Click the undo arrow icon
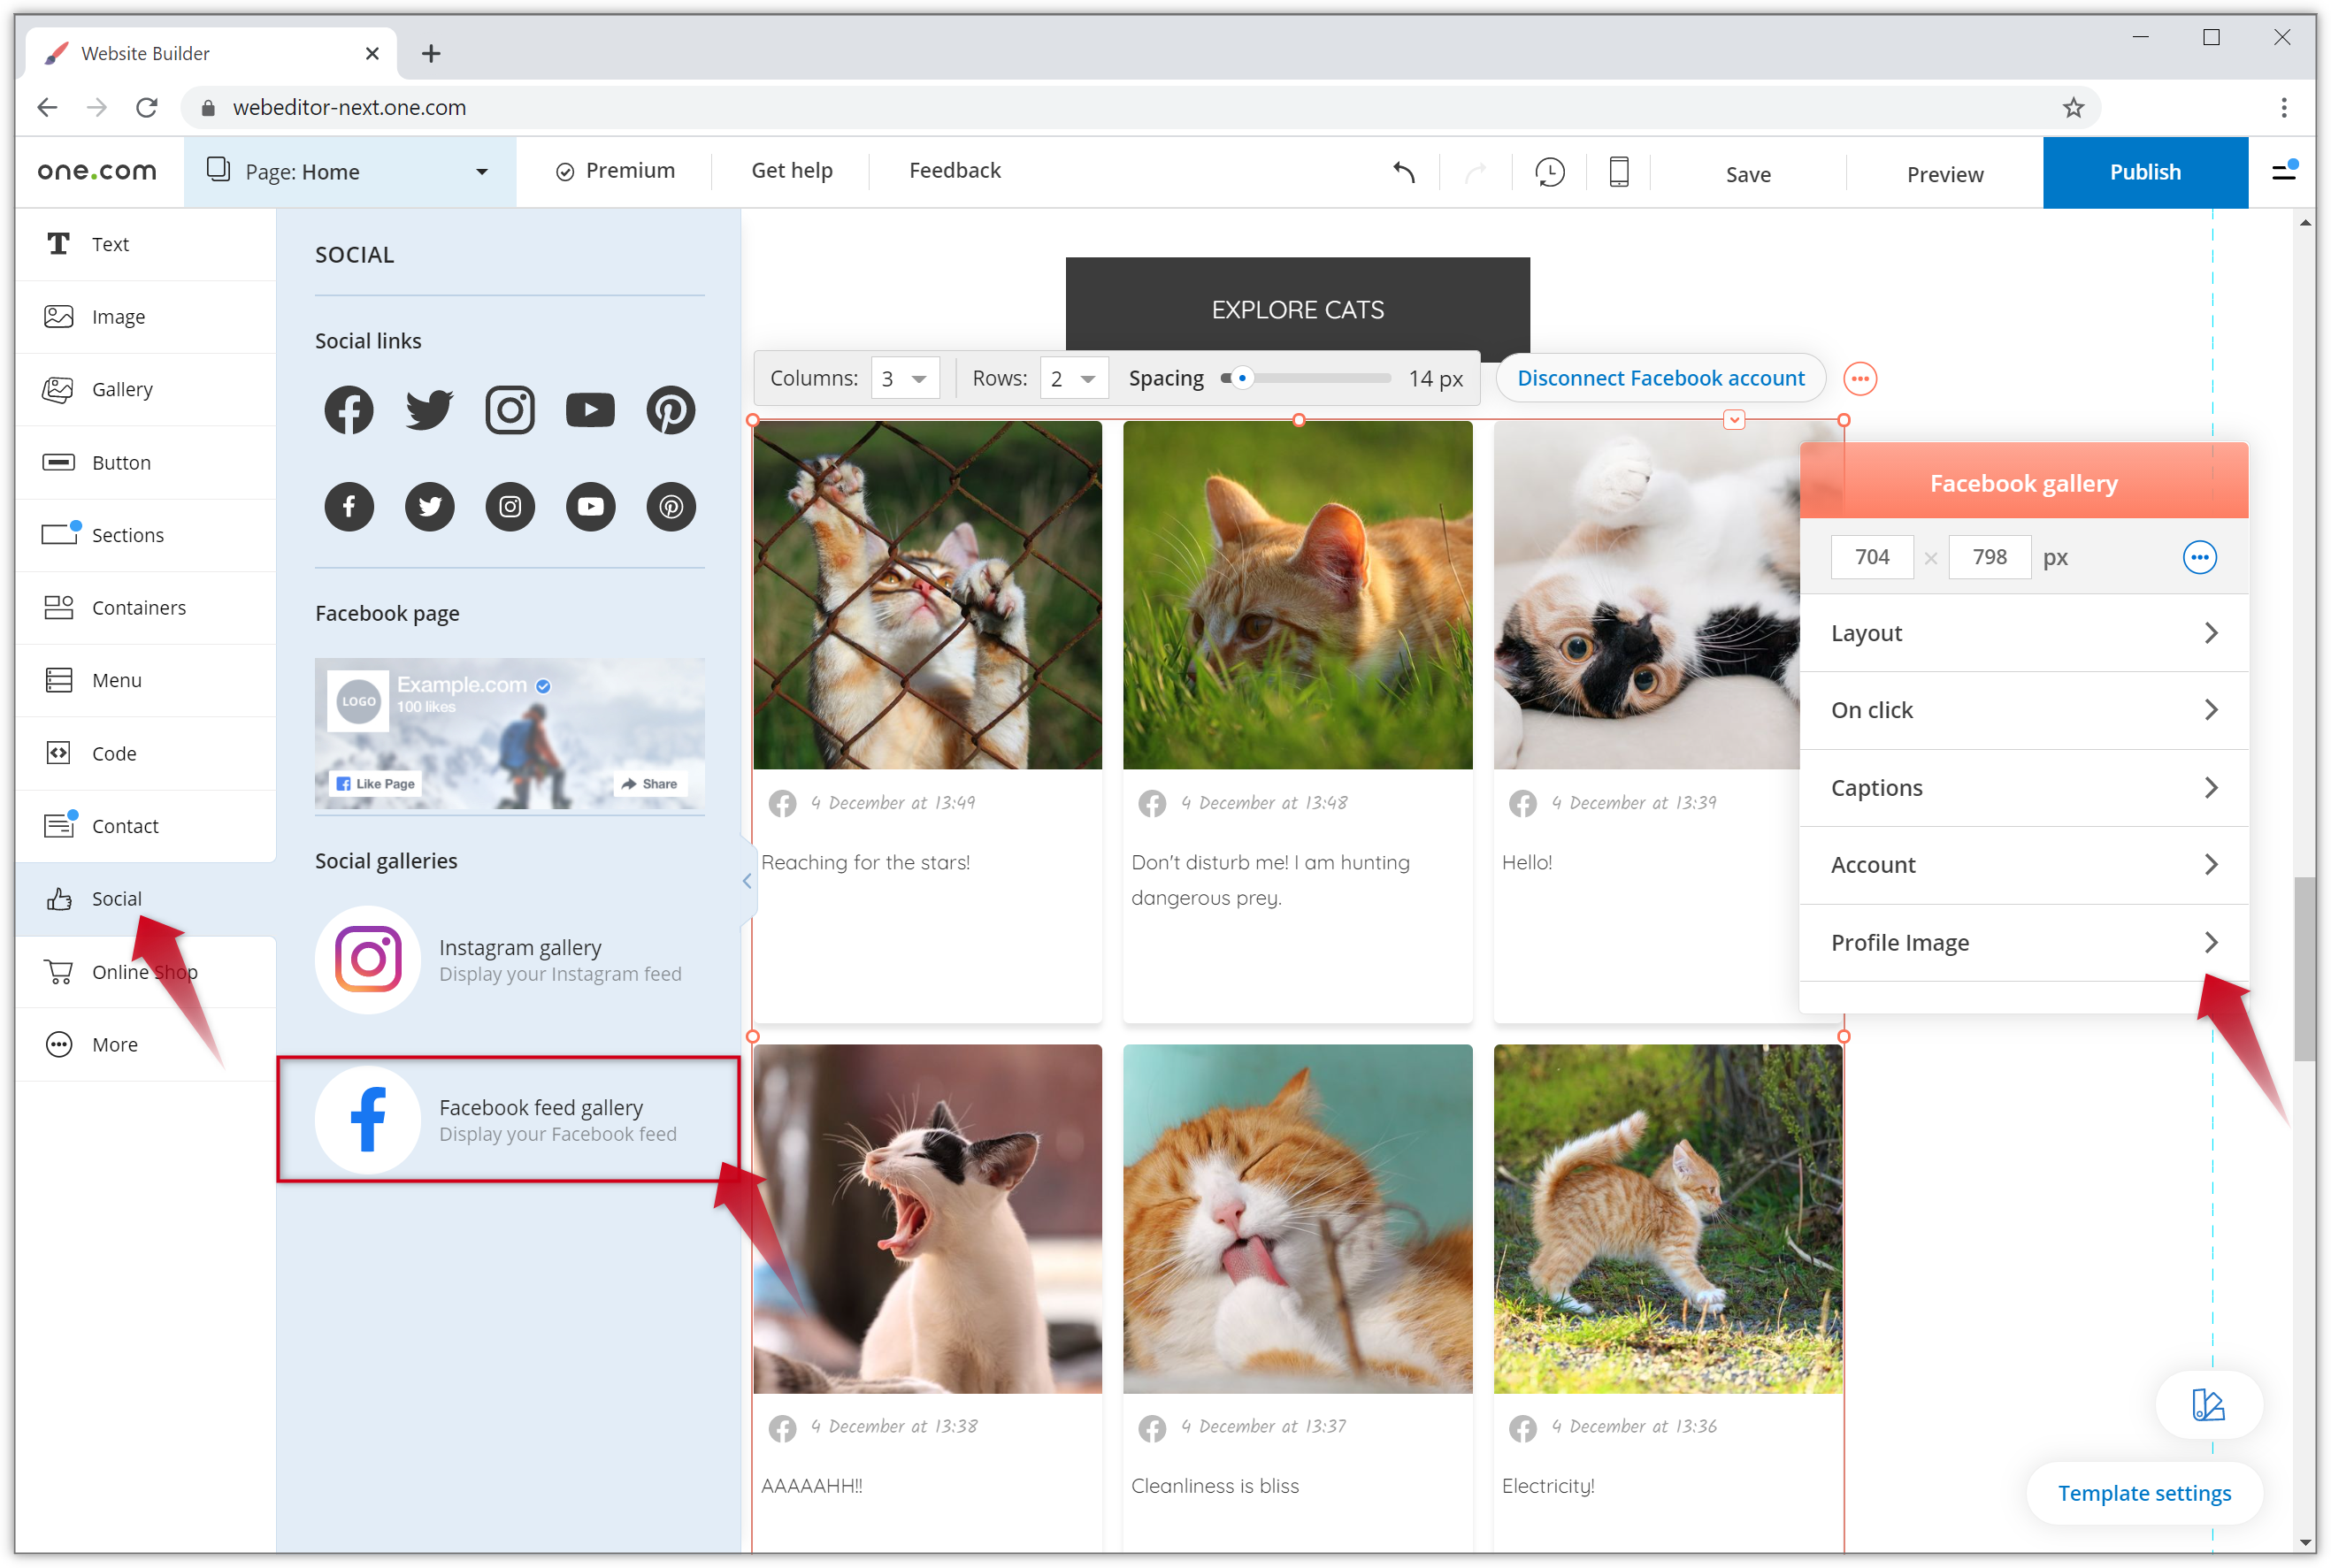The width and height of the screenshot is (2331, 1568). click(1404, 173)
